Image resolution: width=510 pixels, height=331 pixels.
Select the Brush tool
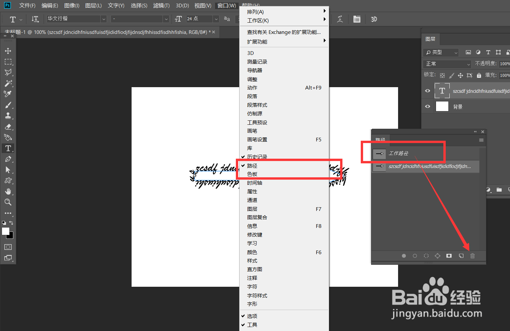click(8, 105)
